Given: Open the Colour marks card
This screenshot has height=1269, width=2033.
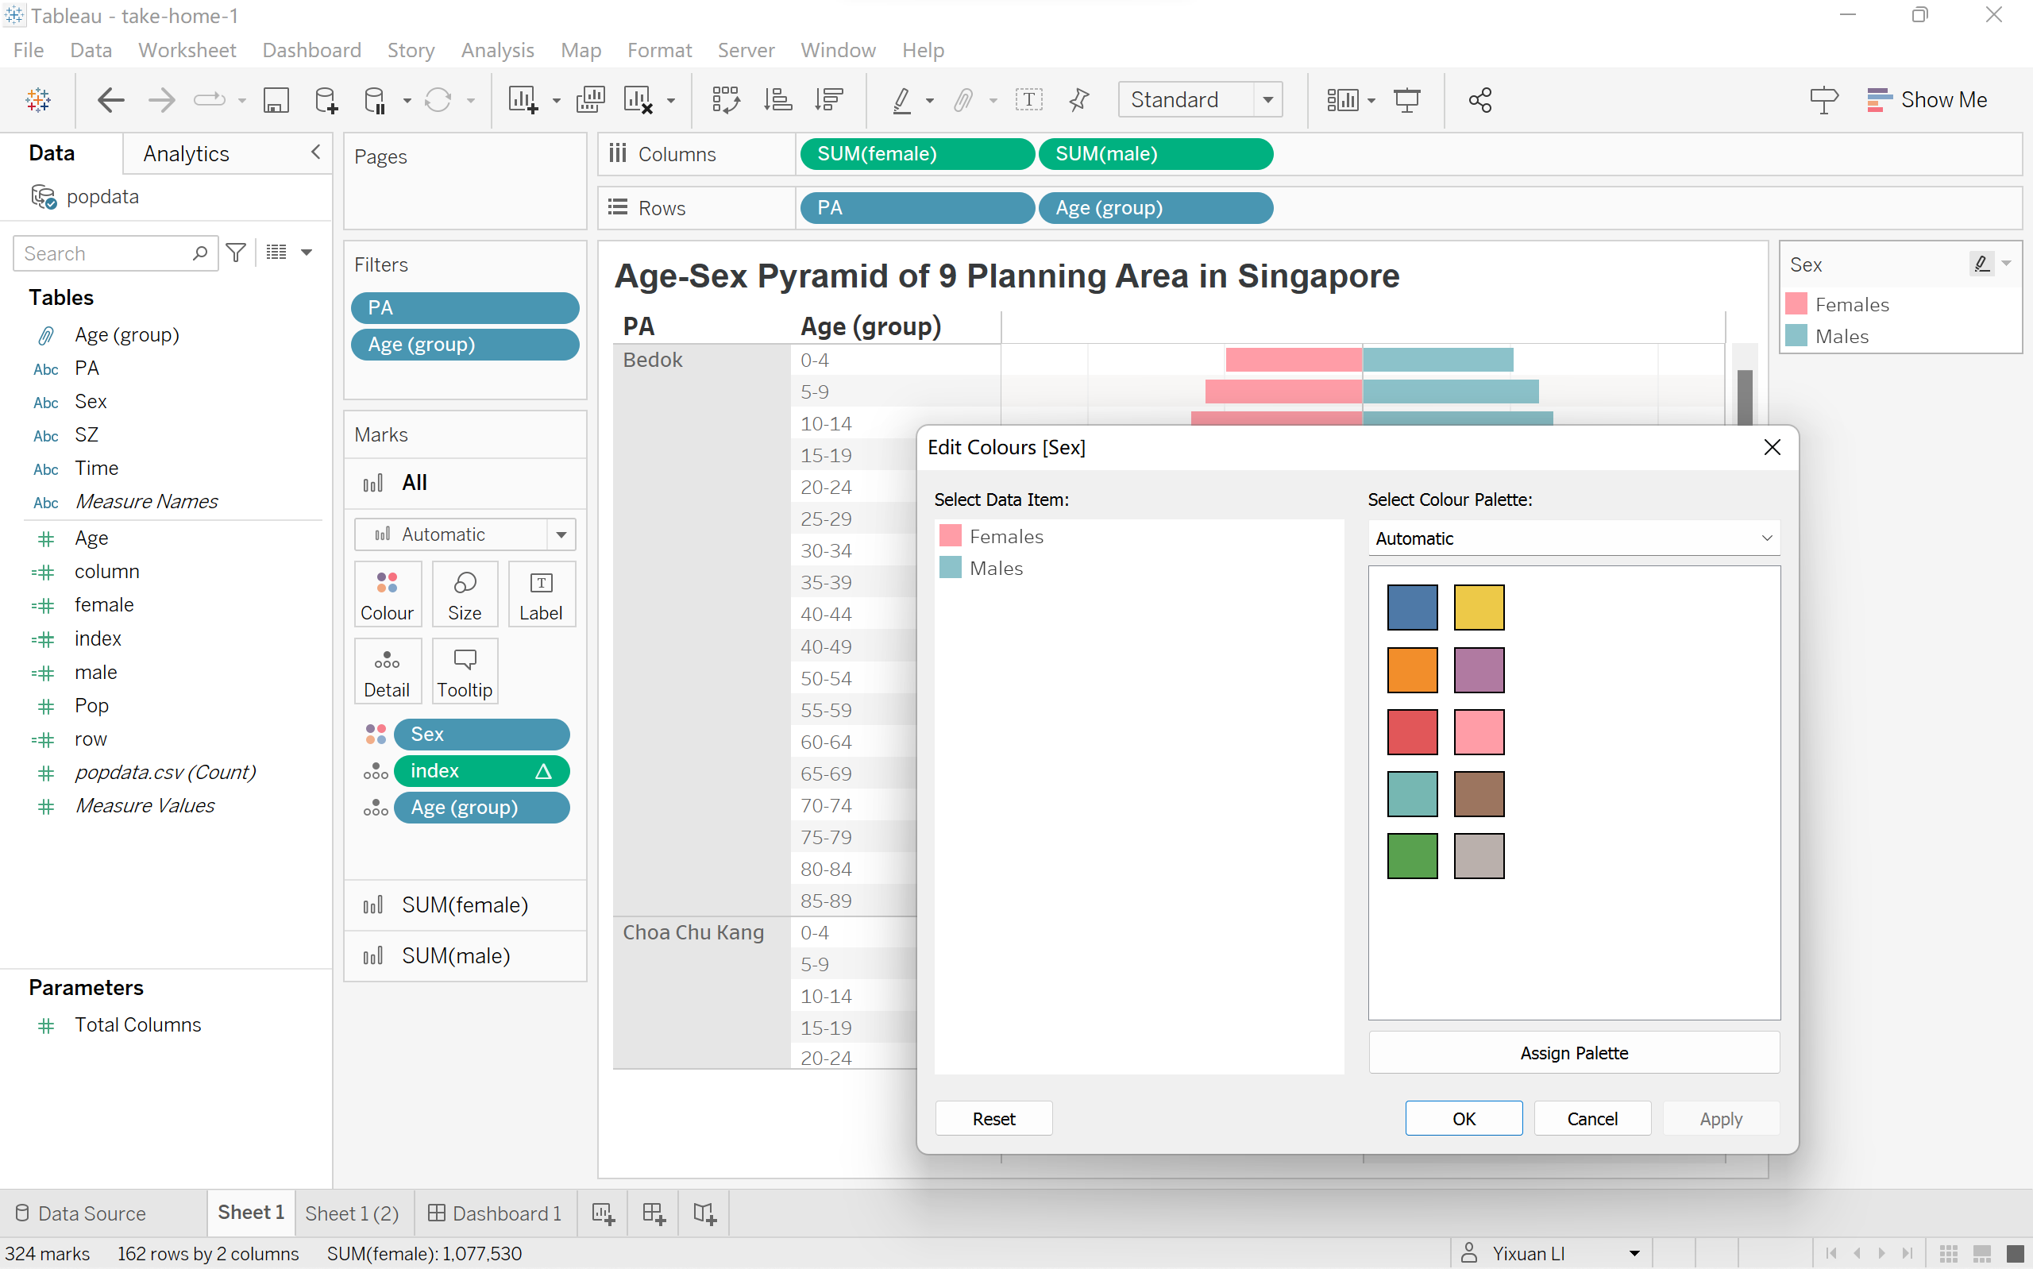Looking at the screenshot, I should point(386,594).
